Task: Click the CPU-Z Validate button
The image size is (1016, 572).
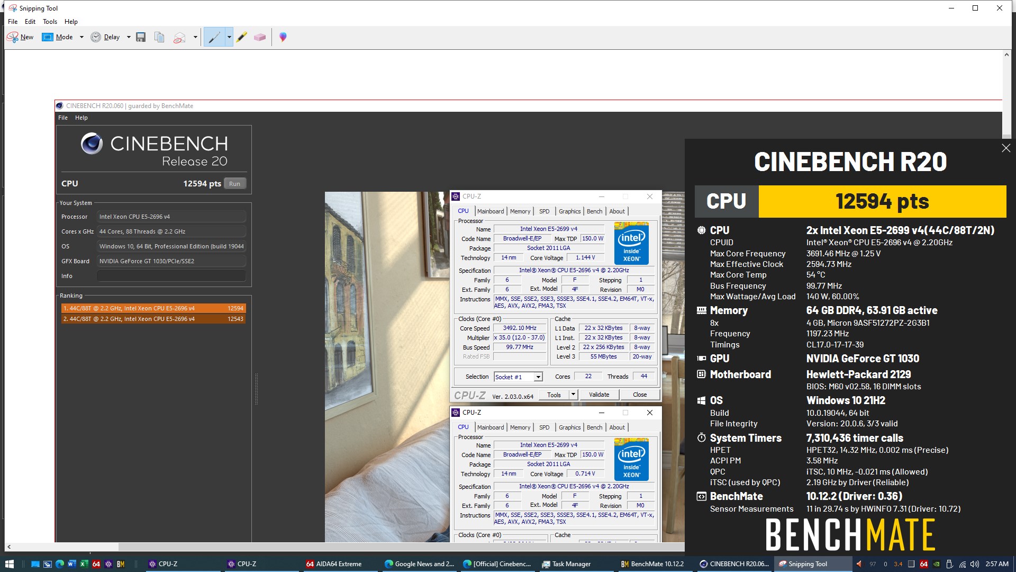Action: (x=599, y=395)
